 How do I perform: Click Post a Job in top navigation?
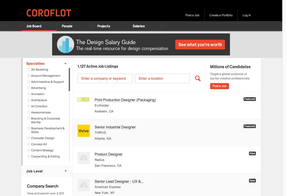pos(192,15)
